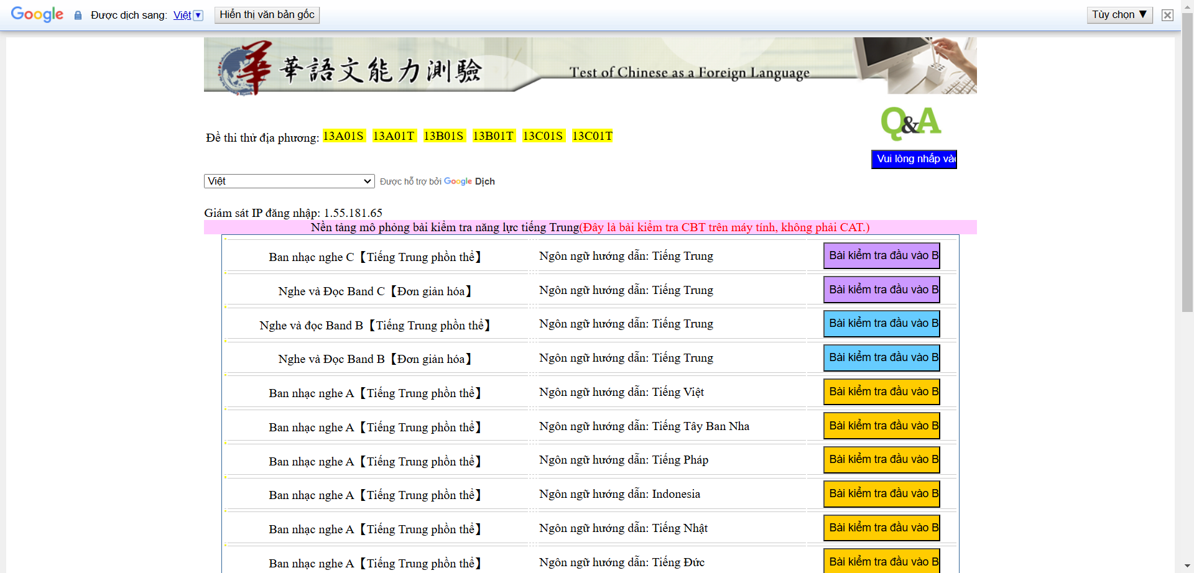Click the Google Dịch attribution logo
This screenshot has width=1194, height=573.
click(x=469, y=181)
